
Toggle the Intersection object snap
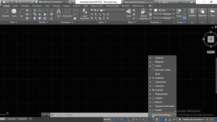[x=162, y=82]
